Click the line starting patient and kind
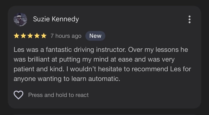Viewport: 209px width, 115px height. pos(102,69)
